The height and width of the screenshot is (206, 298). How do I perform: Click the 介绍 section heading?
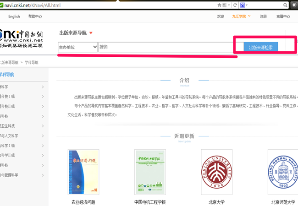click(x=184, y=80)
